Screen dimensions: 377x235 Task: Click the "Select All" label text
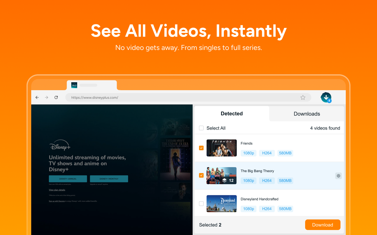tap(216, 128)
